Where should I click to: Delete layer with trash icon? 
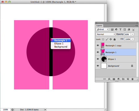click(x=132, y=79)
